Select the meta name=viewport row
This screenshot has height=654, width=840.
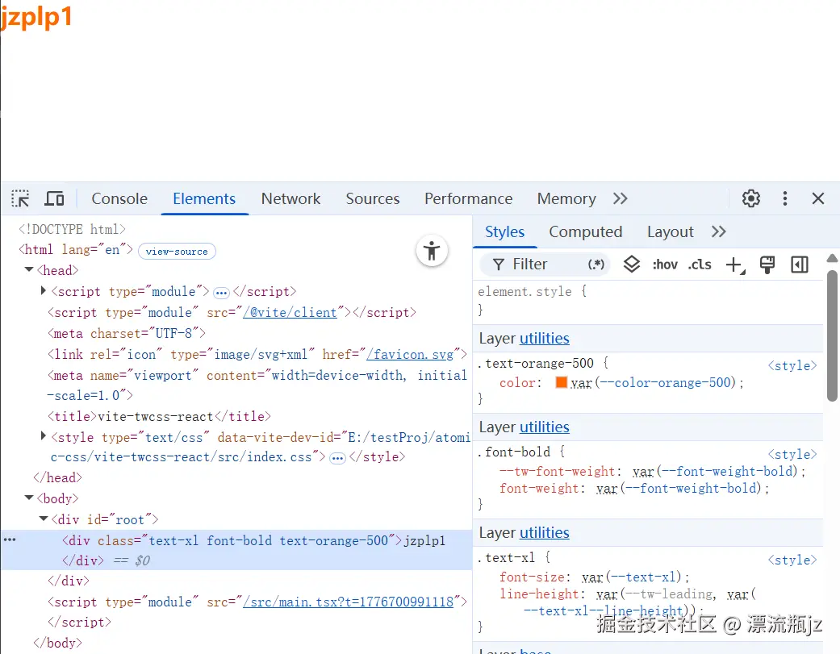pyautogui.click(x=257, y=385)
